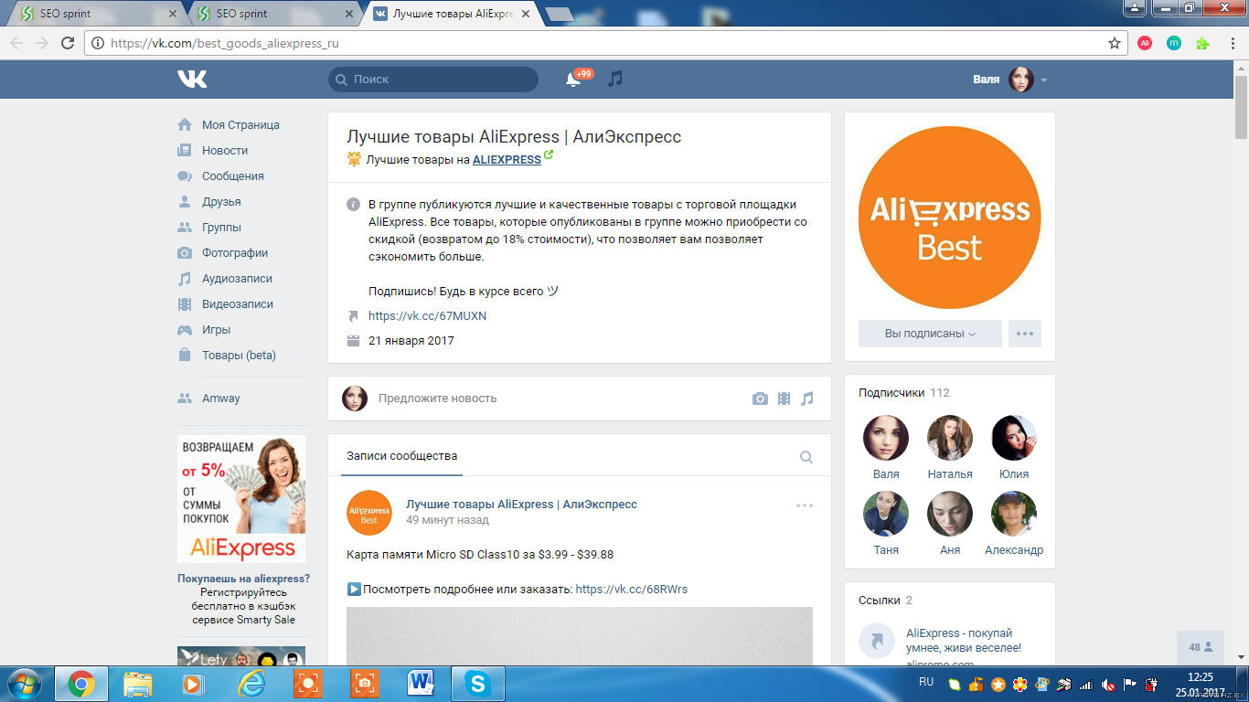Open the orange AliExpress Best community avatar

click(x=950, y=218)
